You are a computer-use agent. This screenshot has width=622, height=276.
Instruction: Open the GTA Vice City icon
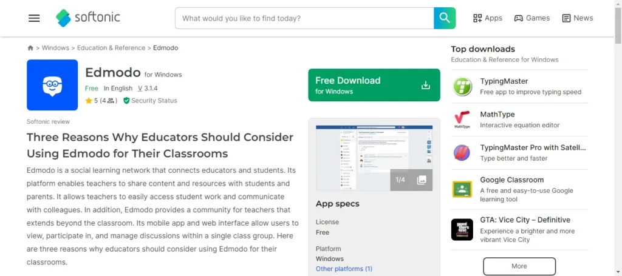[462, 230]
